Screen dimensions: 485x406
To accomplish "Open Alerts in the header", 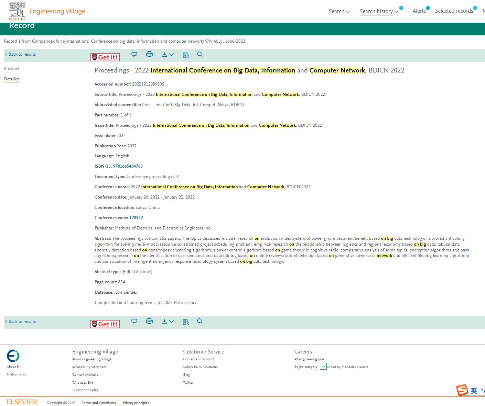I will [419, 11].
